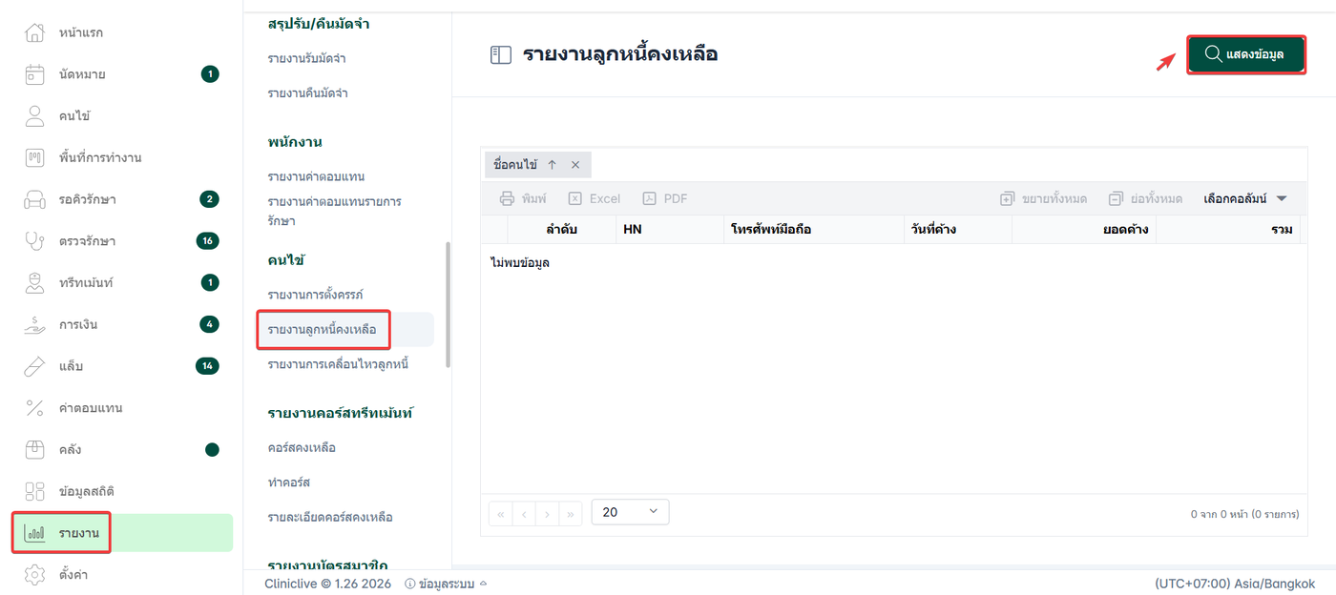This screenshot has height=595, width=1336.
Task: Click the ค่าตอบแทน percent icon
Action: point(34,408)
